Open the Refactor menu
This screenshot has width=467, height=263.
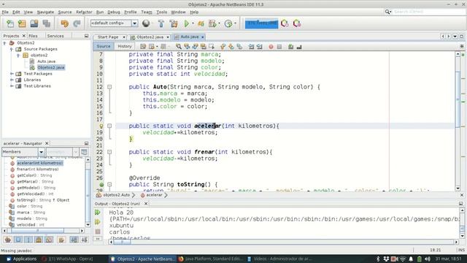84,12
